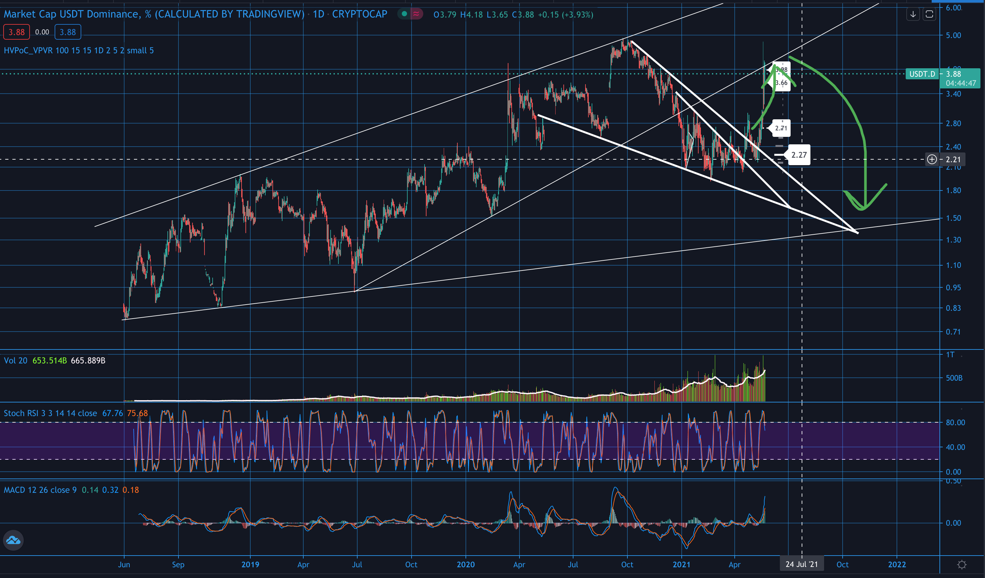Click the TradingView logo icon
Viewport: 985px width, 578px height.
point(13,540)
